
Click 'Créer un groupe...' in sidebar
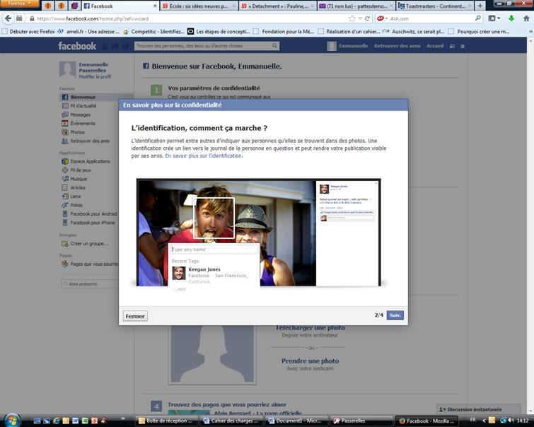click(x=89, y=243)
